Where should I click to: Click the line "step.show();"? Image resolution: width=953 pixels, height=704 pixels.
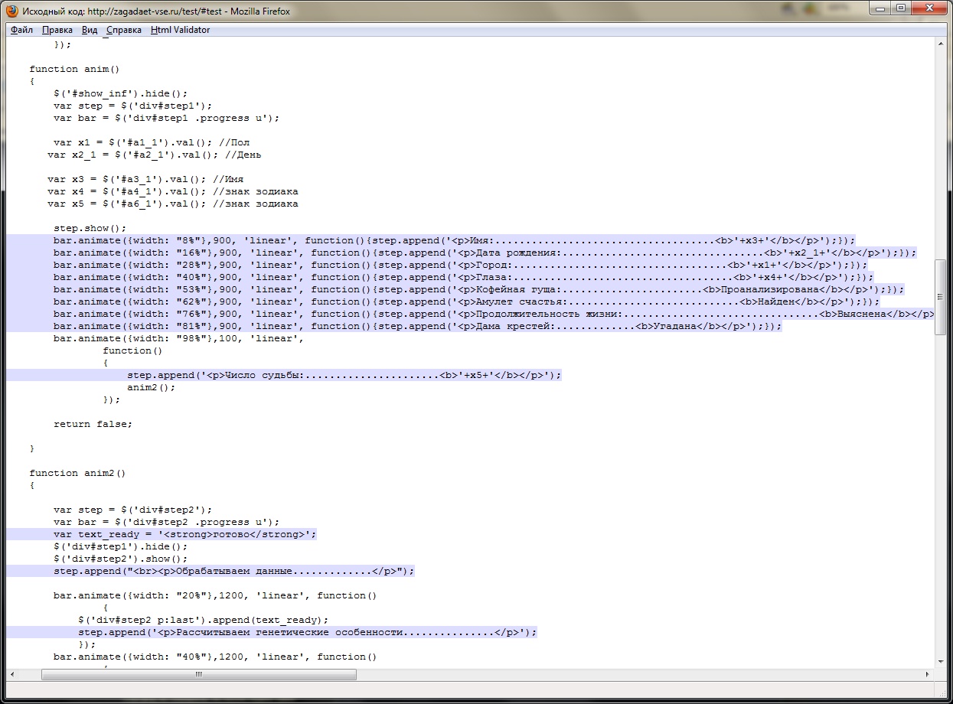90,228
